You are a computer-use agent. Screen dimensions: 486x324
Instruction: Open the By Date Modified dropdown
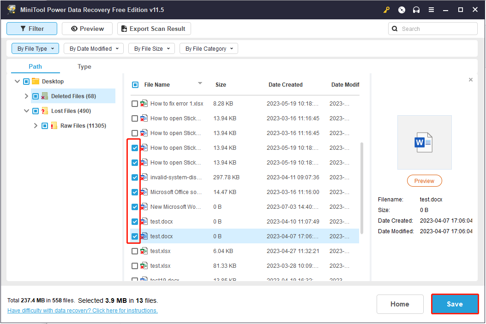[94, 48]
